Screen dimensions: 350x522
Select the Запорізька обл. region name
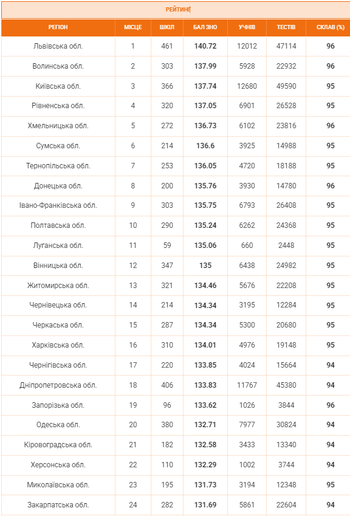click(x=58, y=405)
